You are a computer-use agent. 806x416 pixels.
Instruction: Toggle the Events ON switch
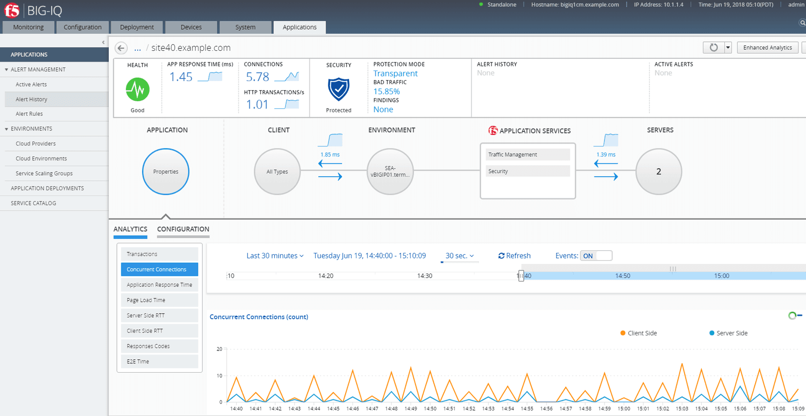596,256
